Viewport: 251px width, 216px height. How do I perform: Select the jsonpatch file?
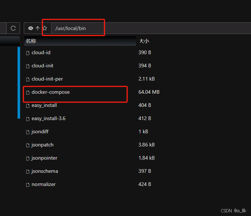pyautogui.click(x=43, y=145)
